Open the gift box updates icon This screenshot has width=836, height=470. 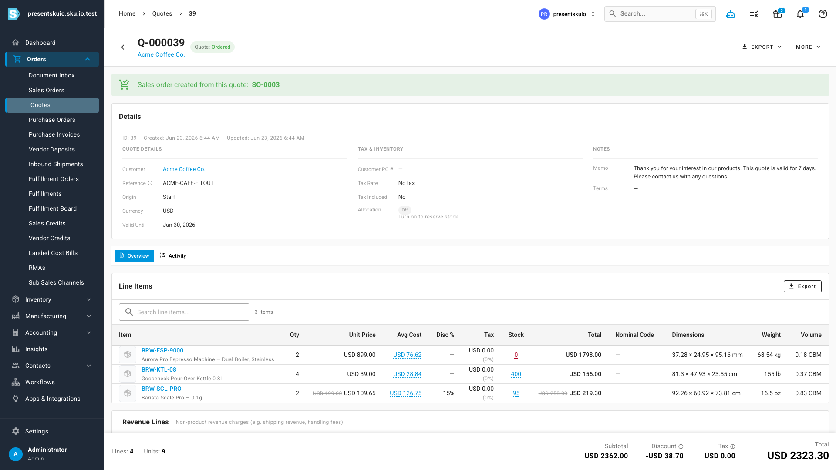pyautogui.click(x=777, y=14)
